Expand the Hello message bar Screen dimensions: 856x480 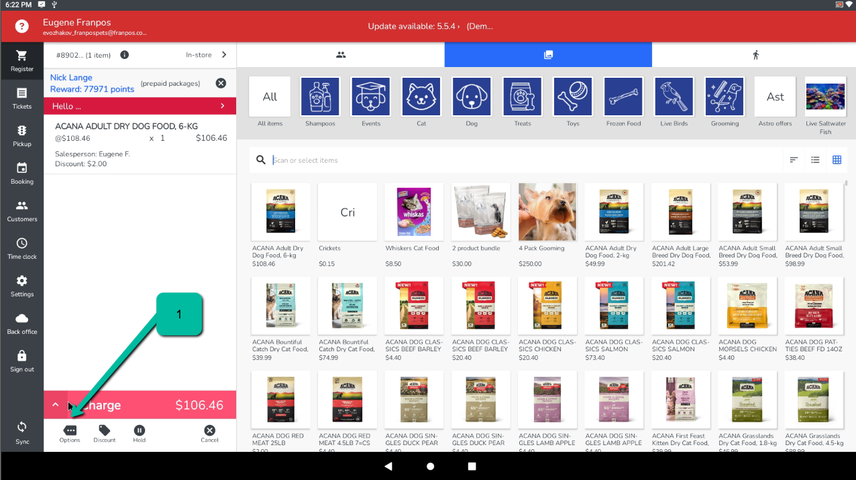pyautogui.click(x=140, y=106)
